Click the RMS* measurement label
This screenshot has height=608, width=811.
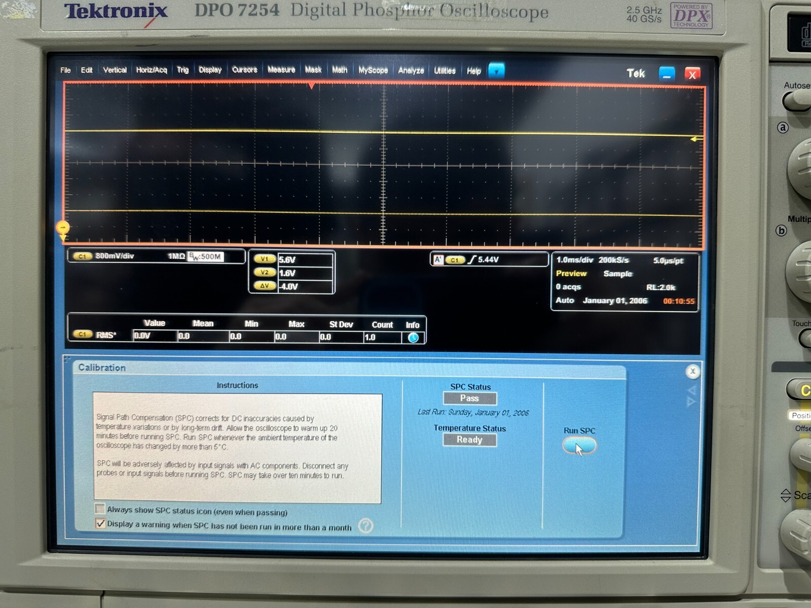click(106, 335)
